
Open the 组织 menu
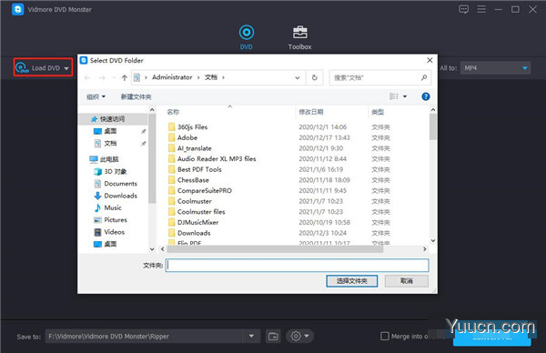point(96,96)
